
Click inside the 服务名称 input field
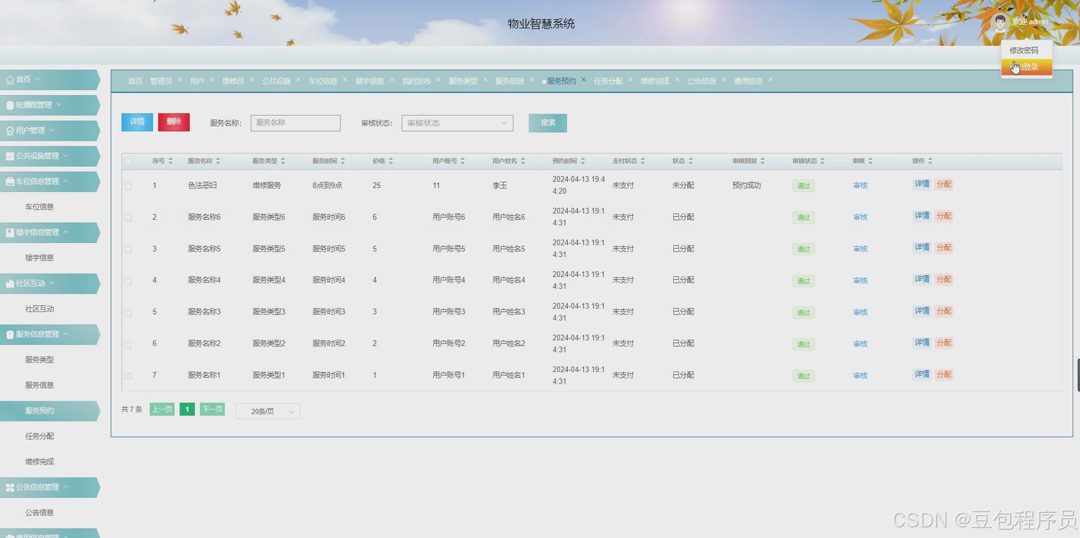click(x=295, y=123)
